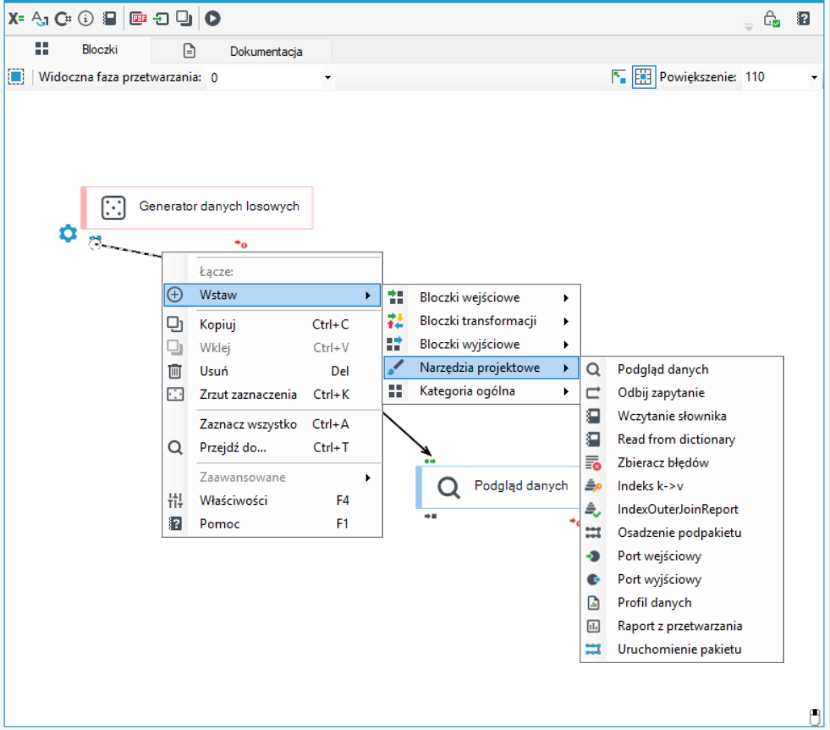Insert the Odbij zapytanie block
Screen dimensions: 830x730
(x=682, y=393)
